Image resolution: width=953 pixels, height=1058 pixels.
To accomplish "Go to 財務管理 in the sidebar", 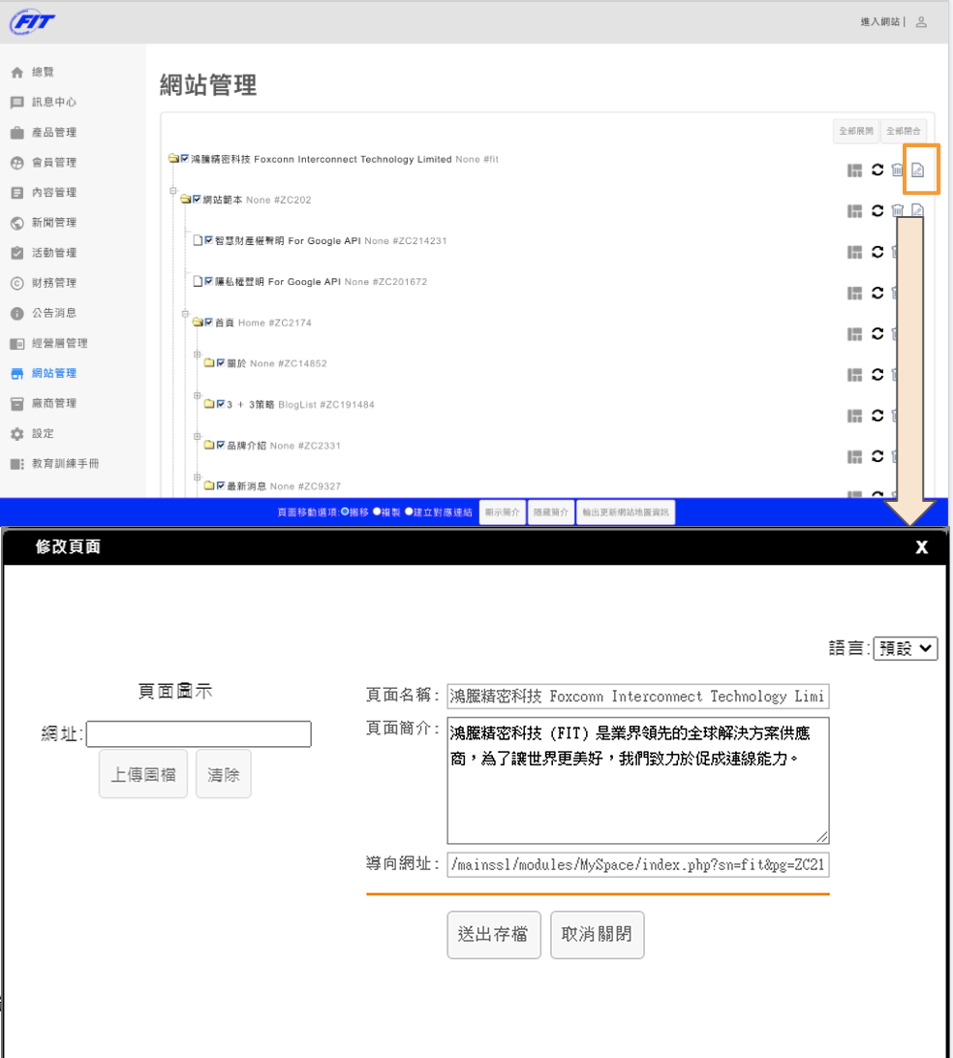I will [x=54, y=283].
